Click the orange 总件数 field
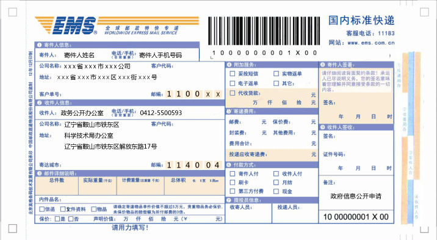The height and width of the screenshot is (240, 437). pos(57,186)
